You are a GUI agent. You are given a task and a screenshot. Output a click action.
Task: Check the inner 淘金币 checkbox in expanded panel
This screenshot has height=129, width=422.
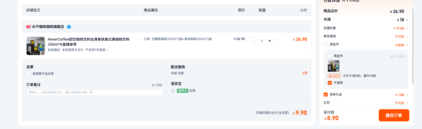pyautogui.click(x=330, y=56)
